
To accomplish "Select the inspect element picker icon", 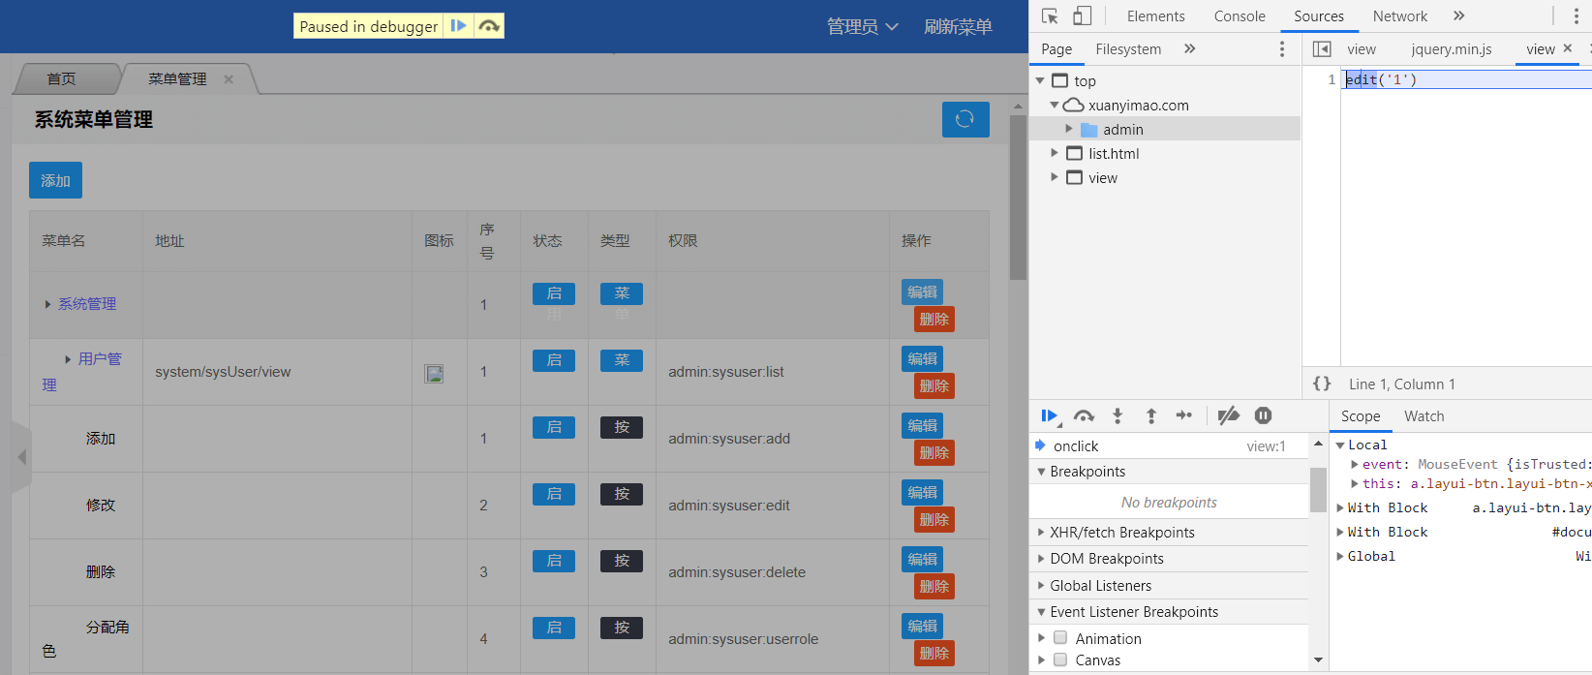I will click(1050, 16).
